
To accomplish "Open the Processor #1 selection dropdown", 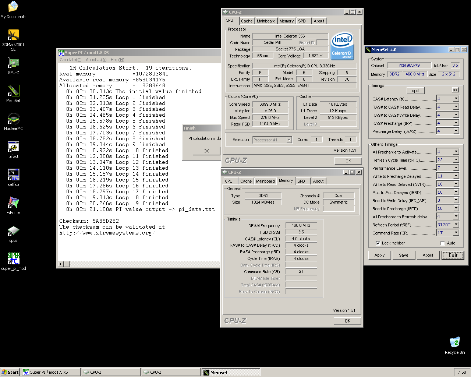I will (289, 140).
